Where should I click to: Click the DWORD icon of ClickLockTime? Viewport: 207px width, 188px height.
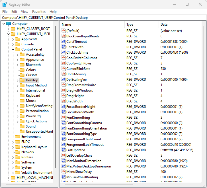[x=63, y=52]
